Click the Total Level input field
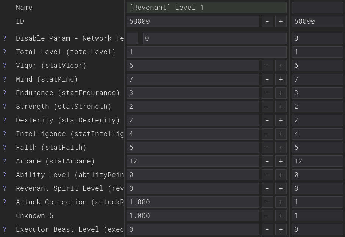Image resolution: width=345 pixels, height=237 pixels. [x=207, y=52]
